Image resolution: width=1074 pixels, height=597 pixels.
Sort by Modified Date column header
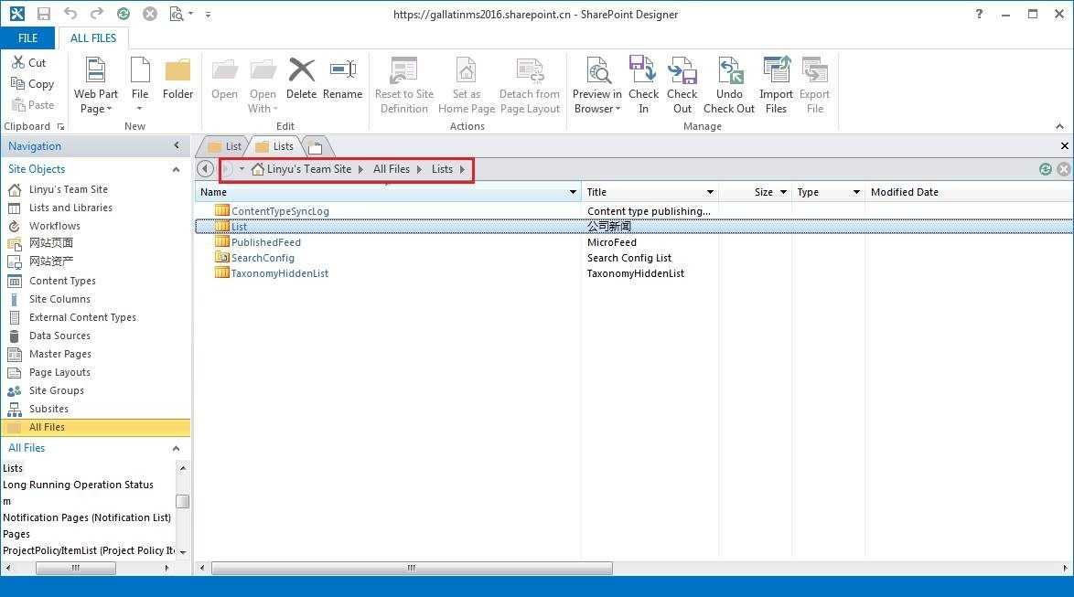click(904, 192)
